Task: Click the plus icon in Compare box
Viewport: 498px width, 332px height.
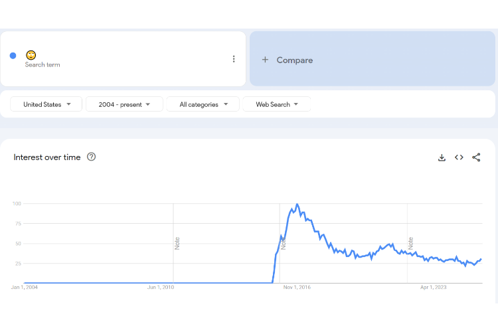Action: pos(265,60)
